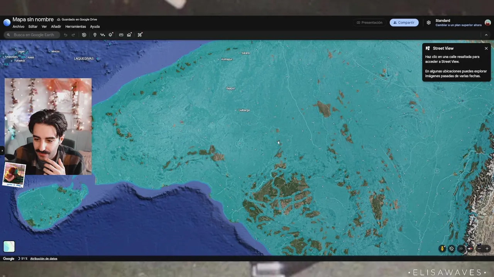Screen dimensions: 494x277
Task: Click the Google logo in the status bar
Action: coord(8,259)
